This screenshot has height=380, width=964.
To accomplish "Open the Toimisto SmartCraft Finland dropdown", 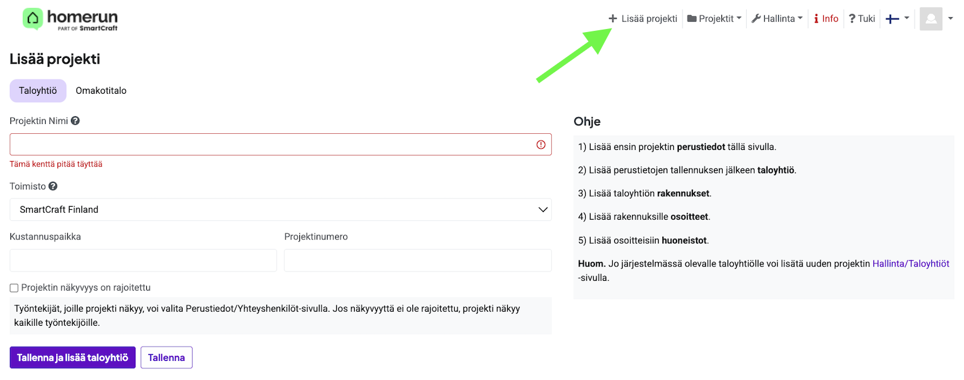I will pos(281,210).
